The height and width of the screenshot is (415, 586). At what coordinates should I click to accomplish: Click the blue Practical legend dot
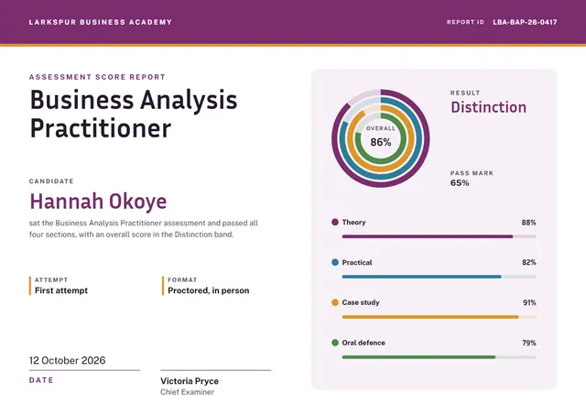[x=335, y=262]
